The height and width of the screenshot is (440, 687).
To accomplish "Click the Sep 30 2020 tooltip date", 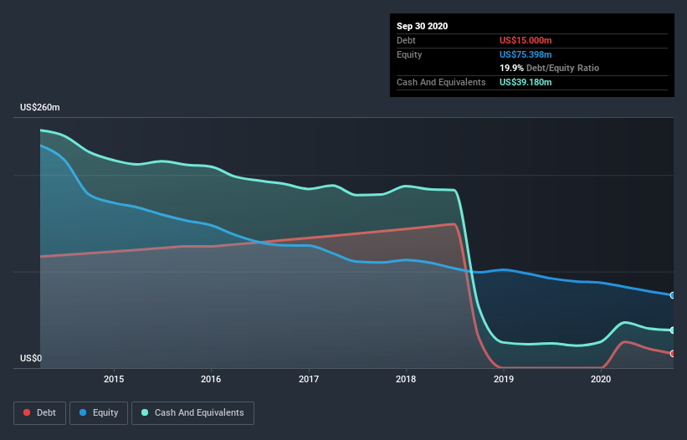I will [423, 26].
